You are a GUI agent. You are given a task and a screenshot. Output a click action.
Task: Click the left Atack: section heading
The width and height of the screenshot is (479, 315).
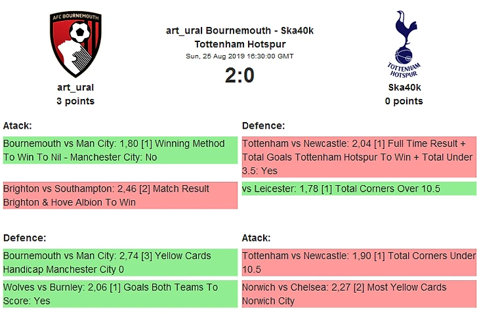pos(18,125)
